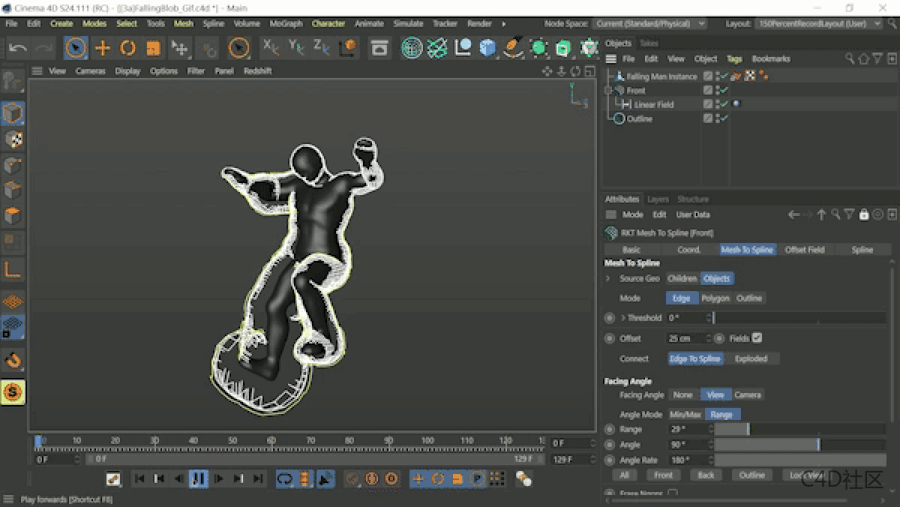Open the MoGraph menu

(285, 23)
